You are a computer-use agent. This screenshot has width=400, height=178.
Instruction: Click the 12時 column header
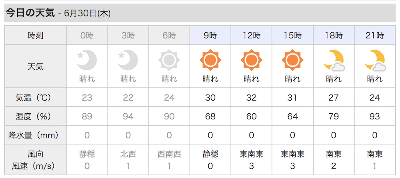[251, 35]
